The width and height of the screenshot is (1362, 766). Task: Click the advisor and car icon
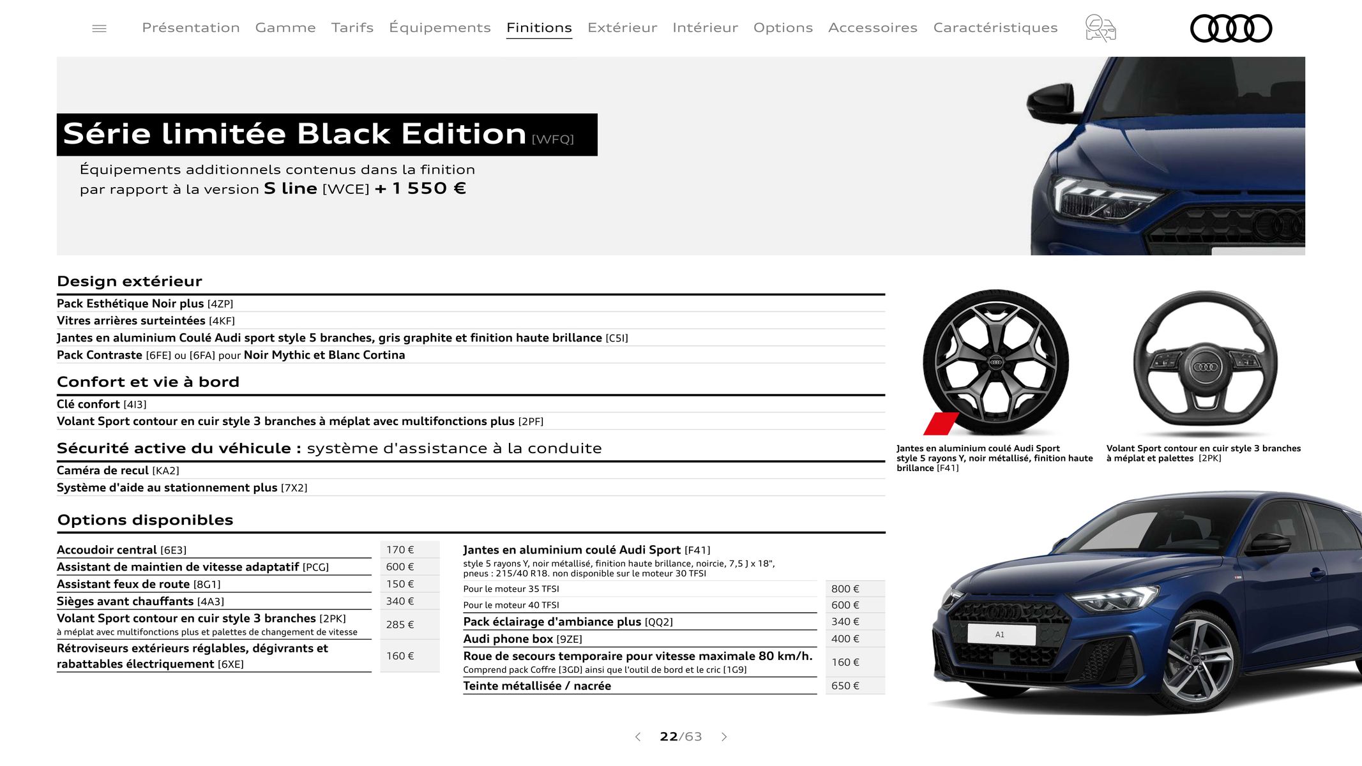tap(1100, 28)
